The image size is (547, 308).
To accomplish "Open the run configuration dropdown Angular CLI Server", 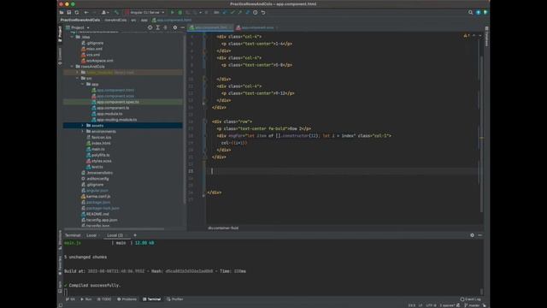I will [x=145, y=13].
